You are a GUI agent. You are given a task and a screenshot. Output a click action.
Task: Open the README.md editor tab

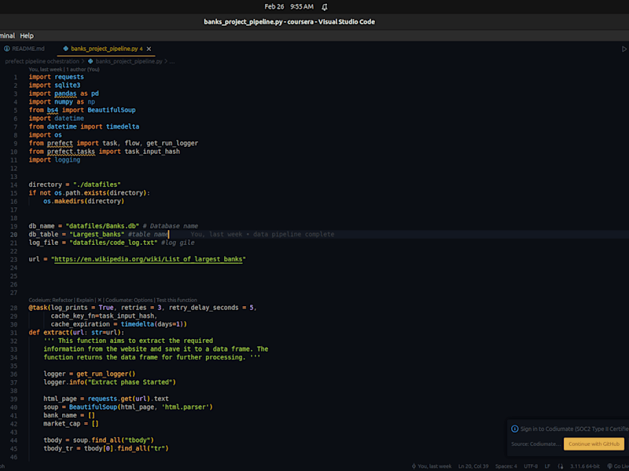click(24, 49)
